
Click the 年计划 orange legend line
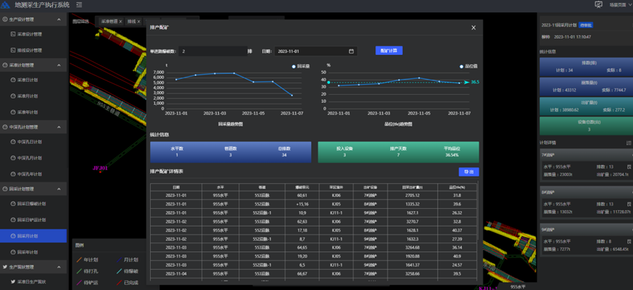click(x=79, y=260)
